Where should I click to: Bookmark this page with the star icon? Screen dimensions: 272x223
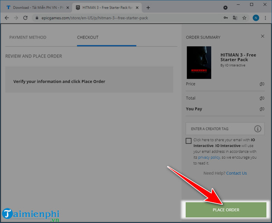(x=245, y=18)
